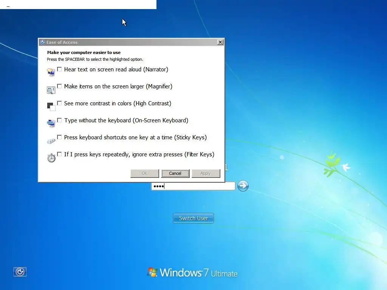Toggle the Filter Keys checkbox

point(59,154)
